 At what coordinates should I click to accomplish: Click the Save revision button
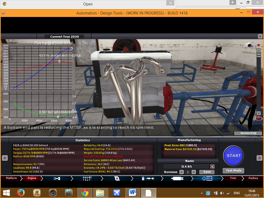tap(207, 172)
